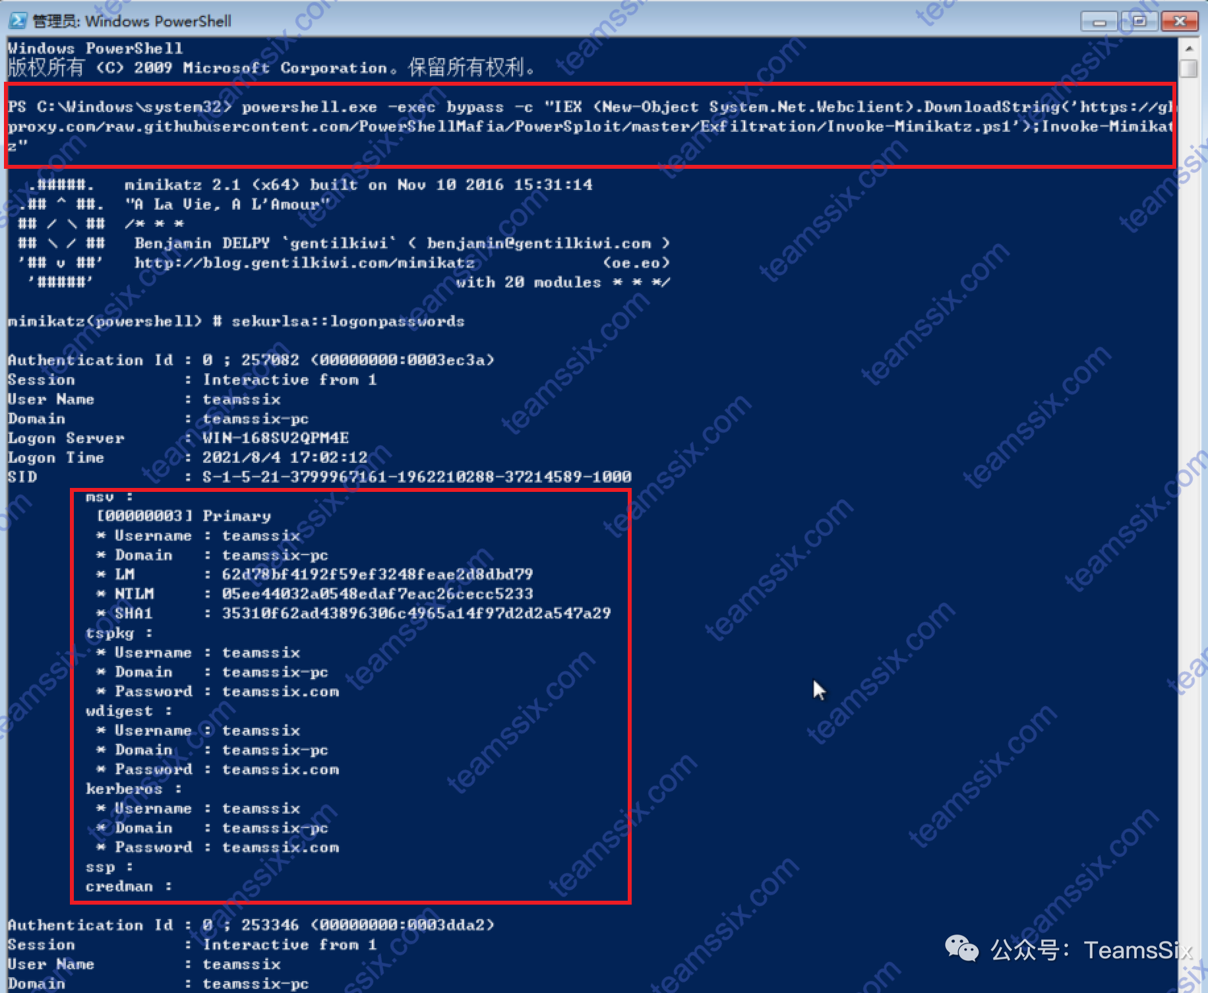Click the LM hash value starting '62d78bf4'

point(377,574)
